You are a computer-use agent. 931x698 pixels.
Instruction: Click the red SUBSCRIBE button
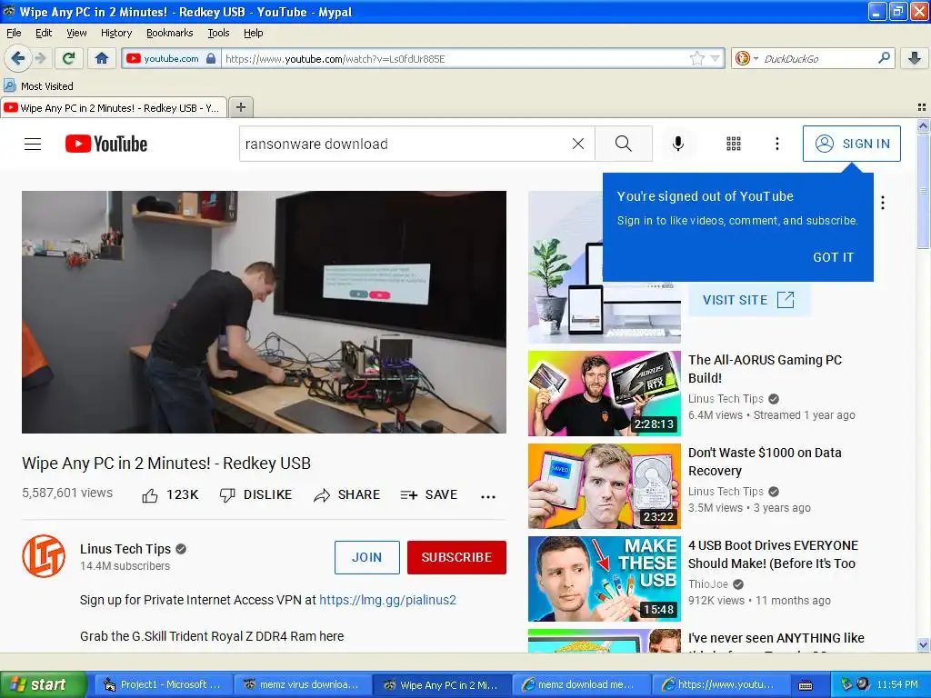coord(456,557)
